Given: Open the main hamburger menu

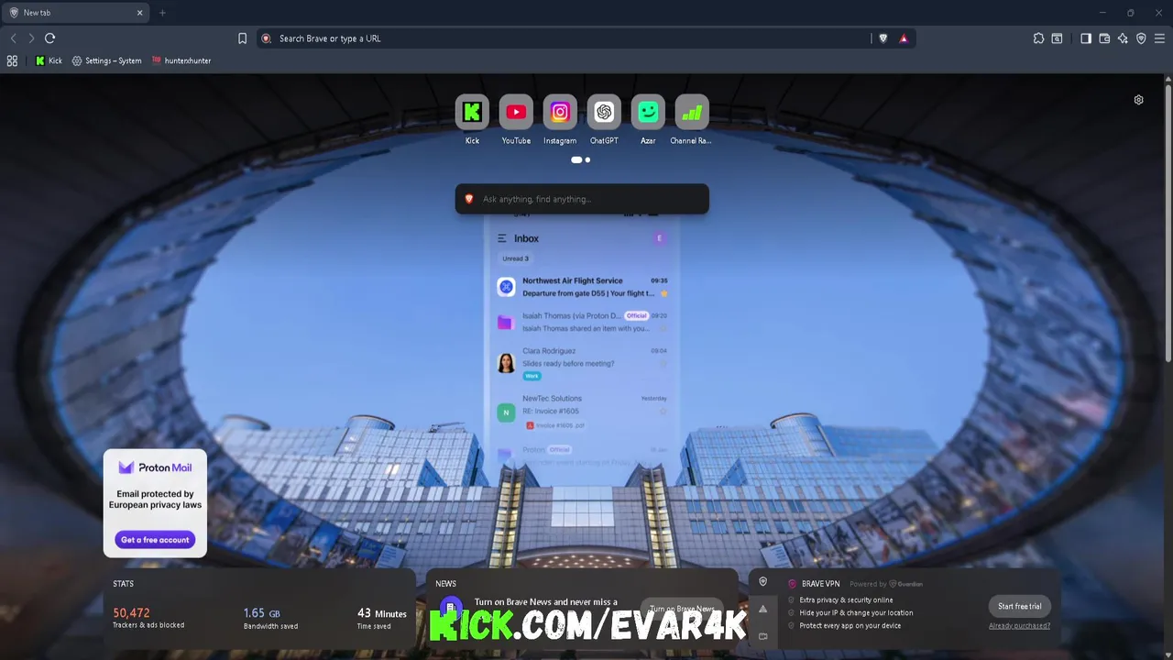Looking at the screenshot, I should (1159, 38).
